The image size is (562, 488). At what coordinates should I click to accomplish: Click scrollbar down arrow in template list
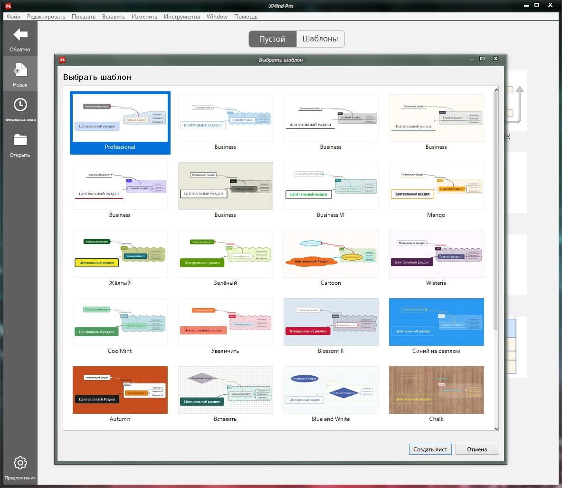point(496,429)
